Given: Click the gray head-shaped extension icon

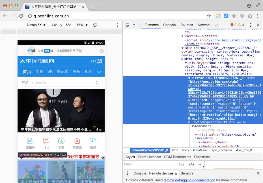Looking at the screenshot, I should 242,16.
